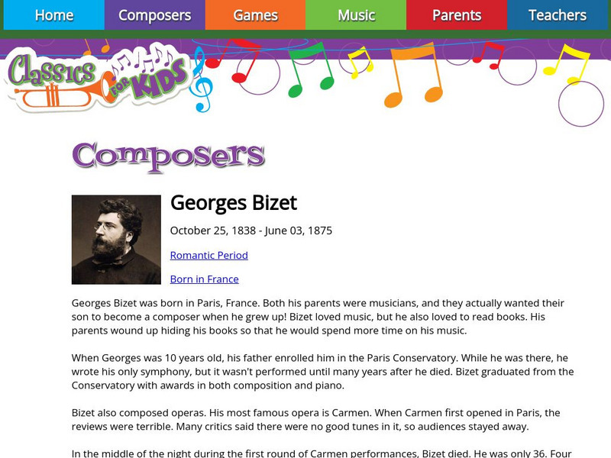The image size is (611, 458).
Task: Open the Home menu tab
Action: (53, 15)
